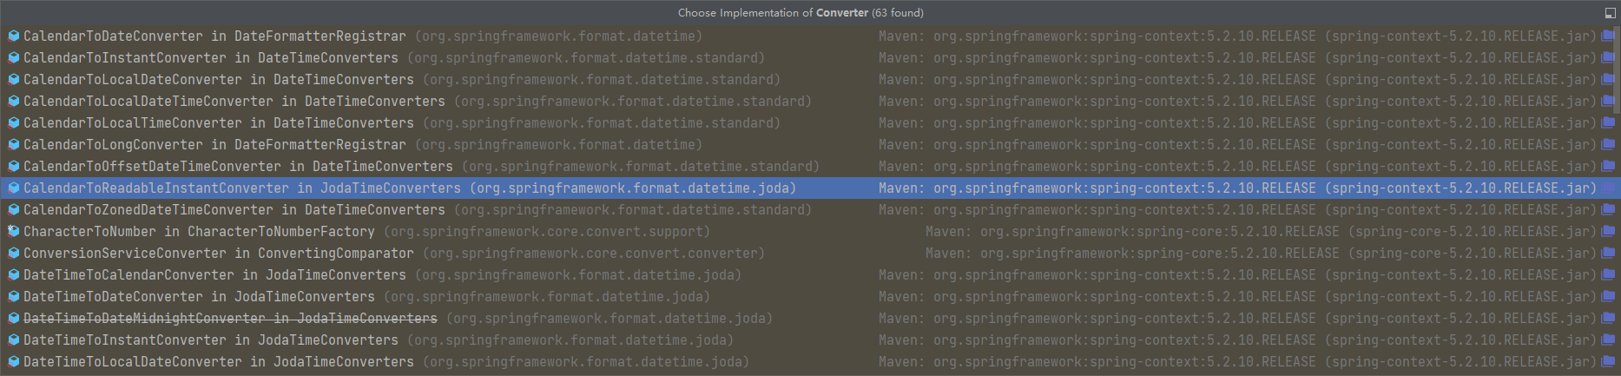Click library folder icon on CalendarToLongConverter row

coord(1607,145)
